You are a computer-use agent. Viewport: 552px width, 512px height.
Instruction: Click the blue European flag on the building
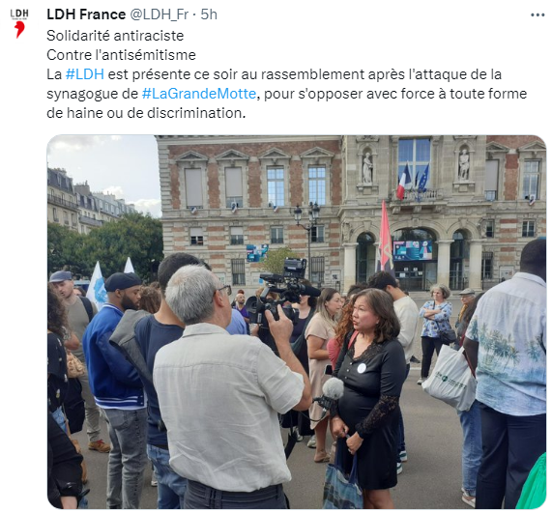[x=422, y=181]
